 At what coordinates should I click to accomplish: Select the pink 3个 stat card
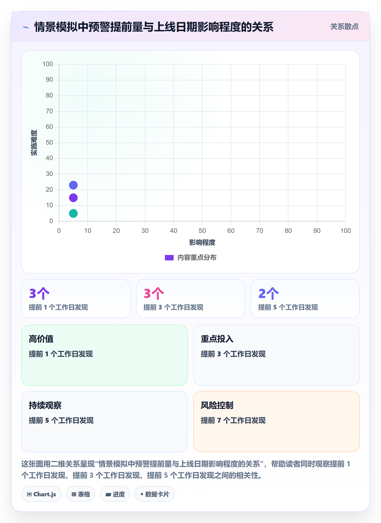(190, 299)
